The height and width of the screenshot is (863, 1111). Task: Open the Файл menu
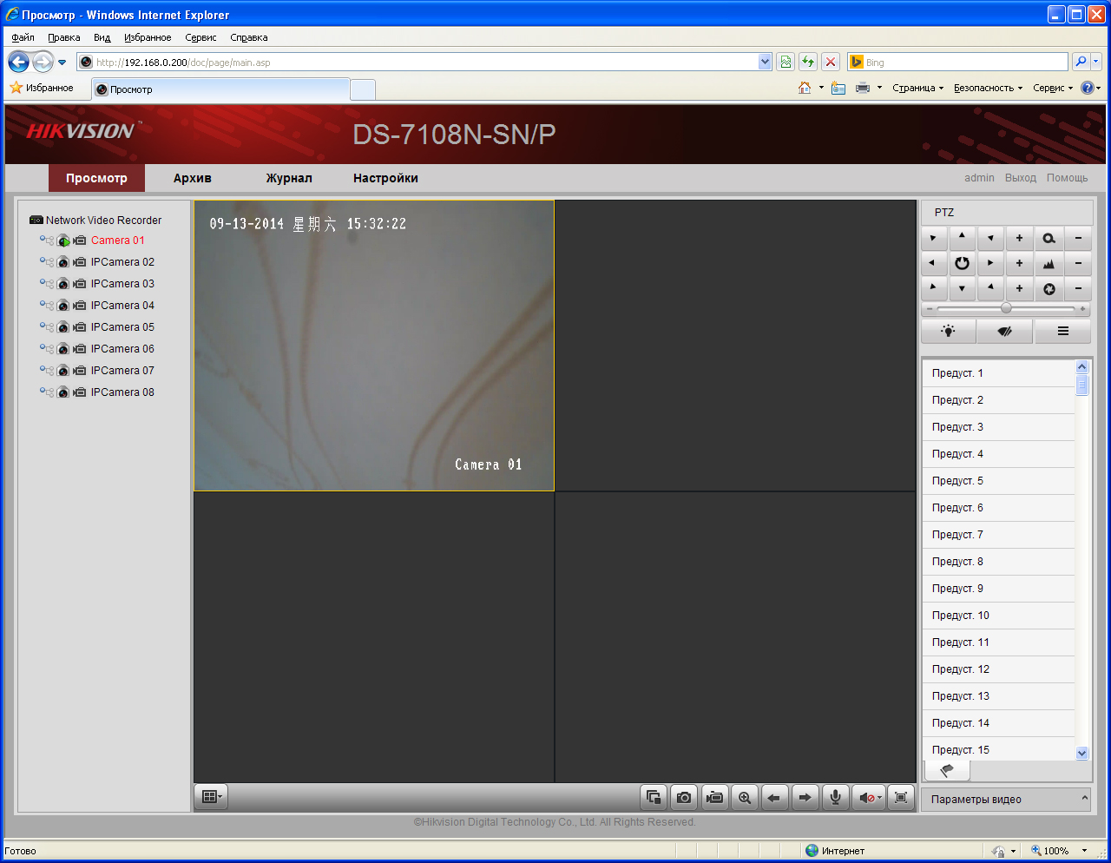(23, 37)
